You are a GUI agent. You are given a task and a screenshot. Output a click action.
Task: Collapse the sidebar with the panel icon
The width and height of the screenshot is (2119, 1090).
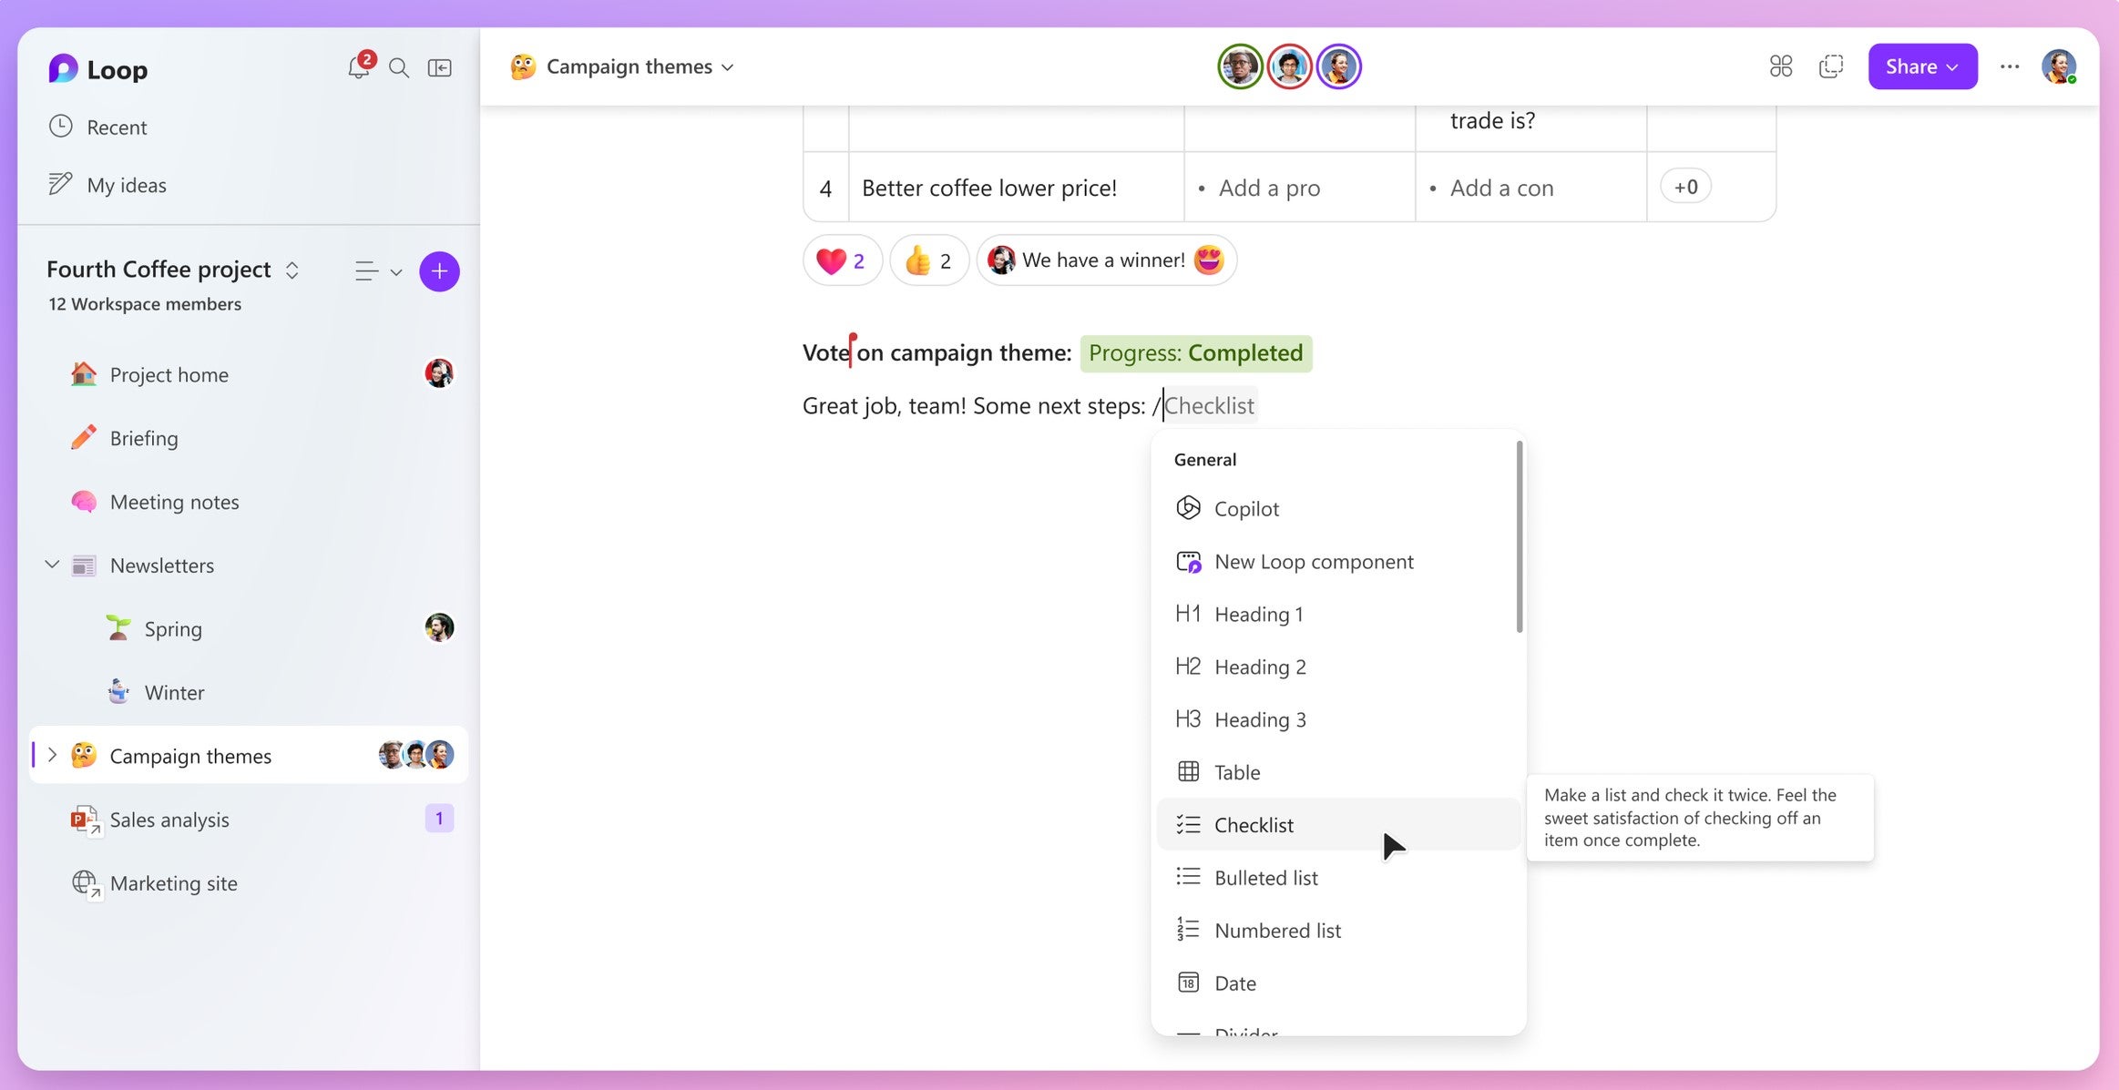[x=439, y=67]
